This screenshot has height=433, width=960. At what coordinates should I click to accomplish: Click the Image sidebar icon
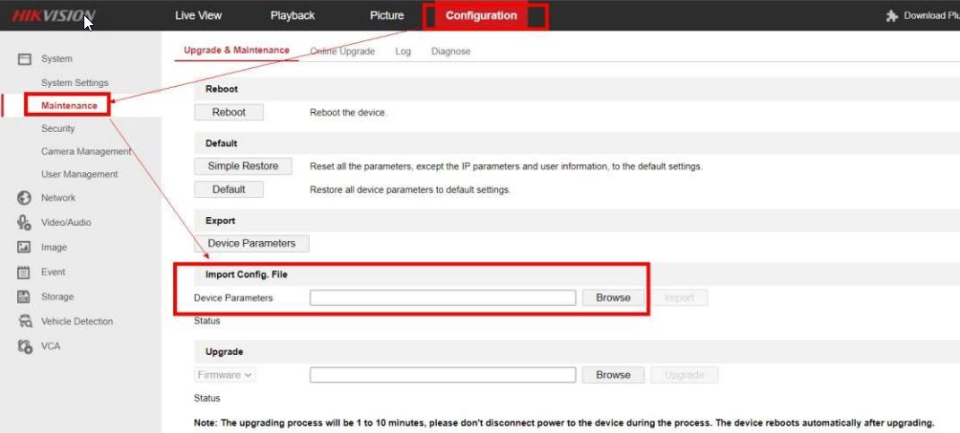(25, 247)
